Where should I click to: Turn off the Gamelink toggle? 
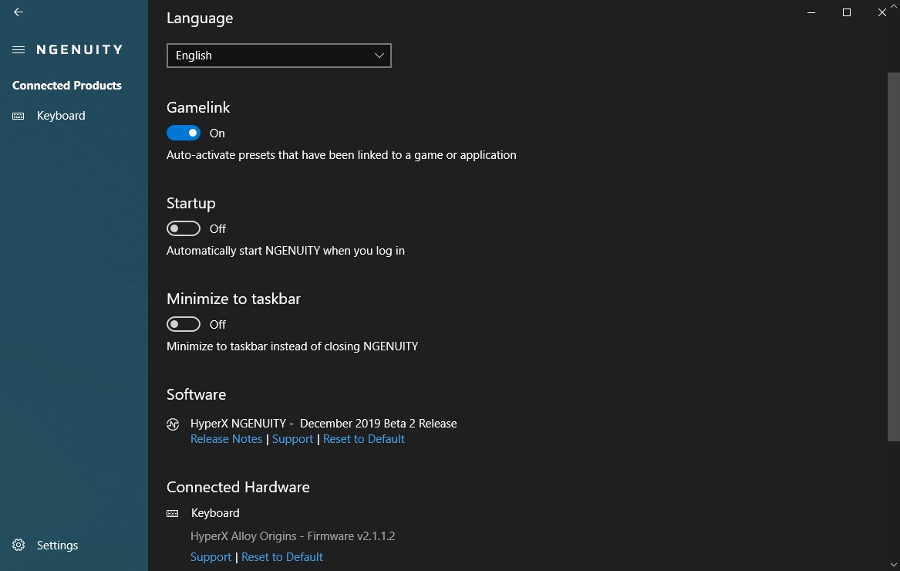coord(184,133)
